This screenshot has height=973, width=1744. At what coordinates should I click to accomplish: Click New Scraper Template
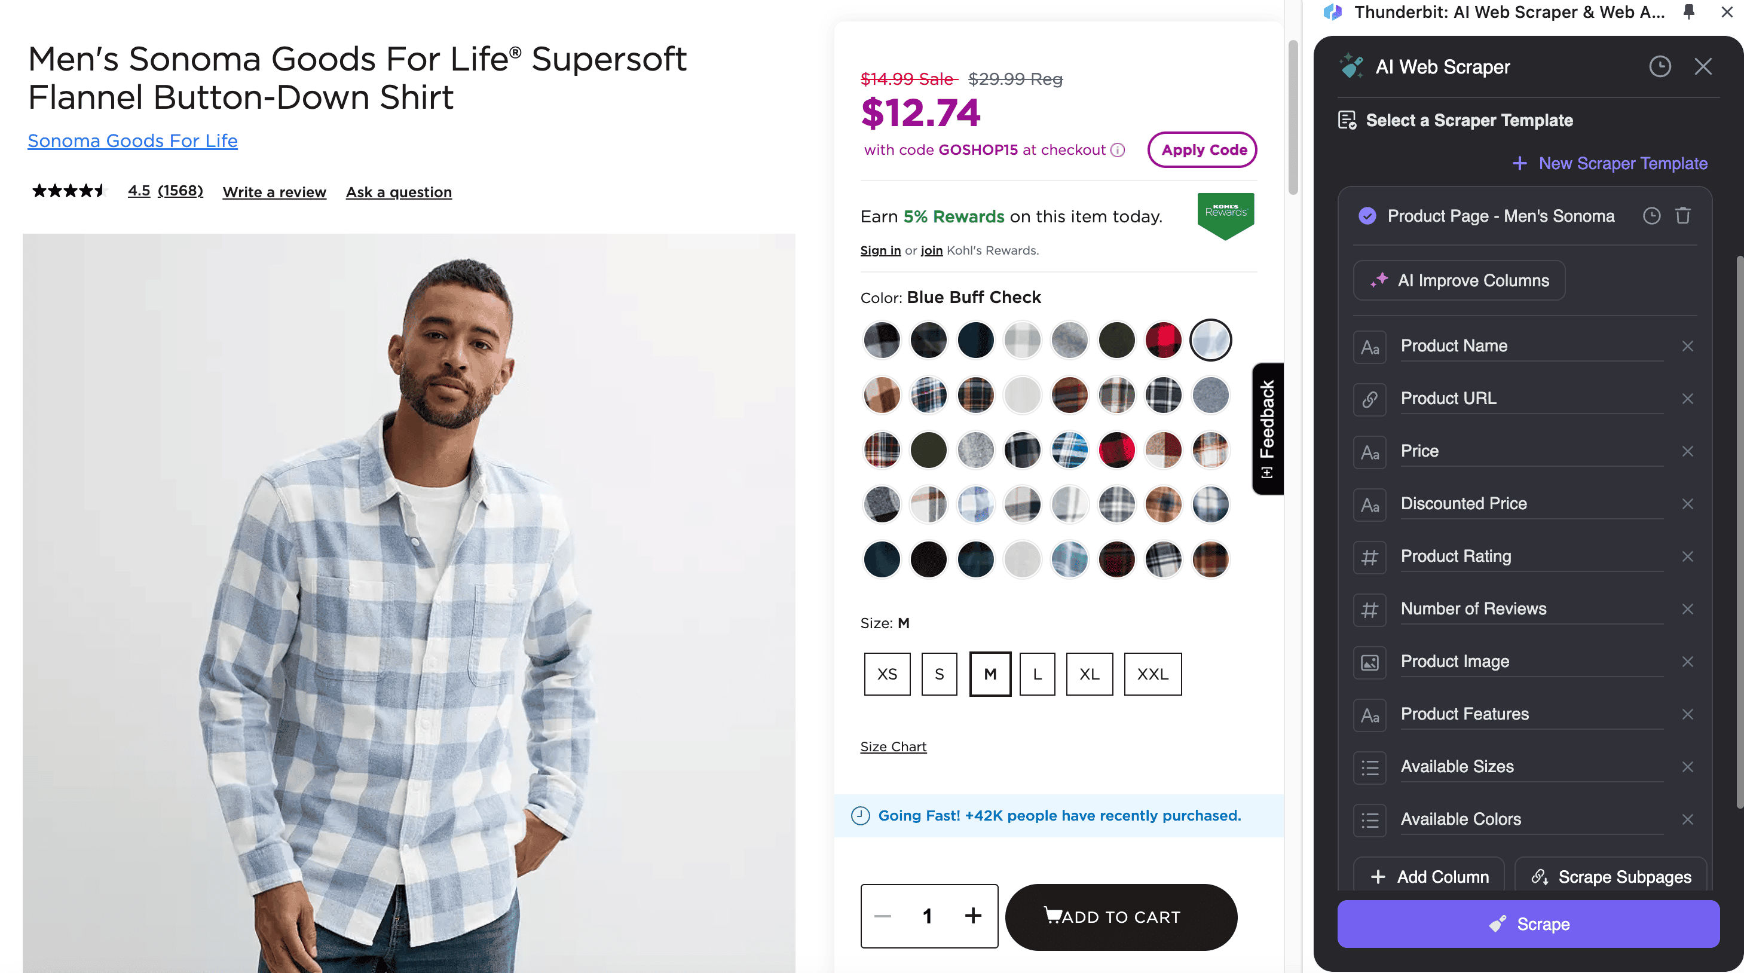[x=1610, y=163]
